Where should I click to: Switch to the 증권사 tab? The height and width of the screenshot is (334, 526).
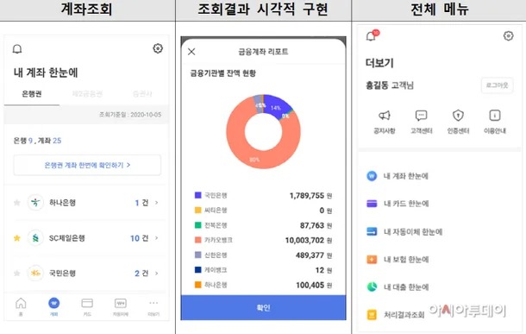tap(142, 94)
